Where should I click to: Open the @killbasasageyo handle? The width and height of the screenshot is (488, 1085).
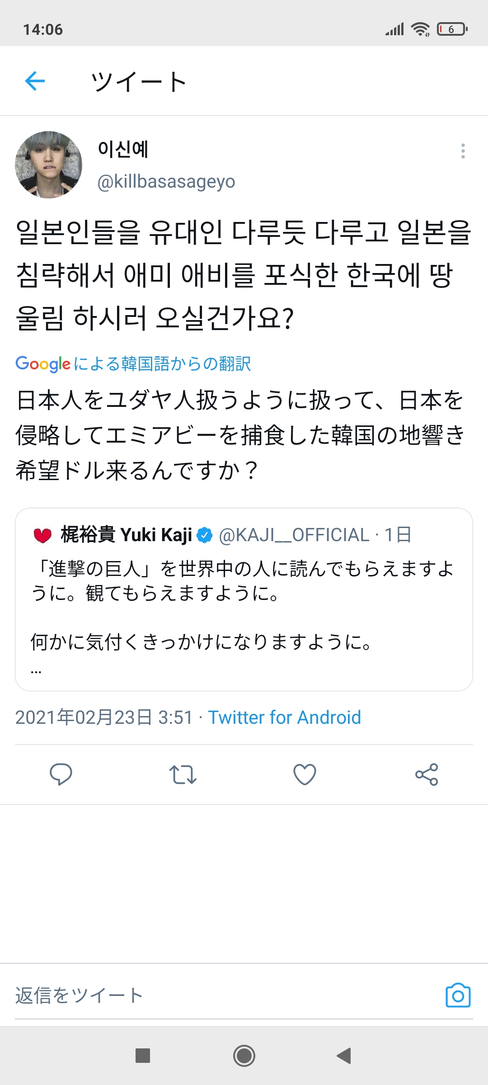click(x=166, y=181)
